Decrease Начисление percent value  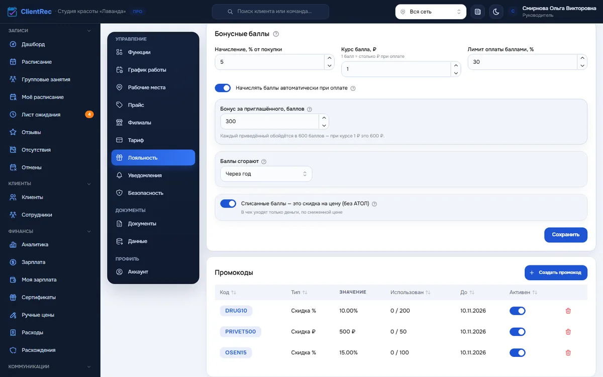pyautogui.click(x=330, y=66)
